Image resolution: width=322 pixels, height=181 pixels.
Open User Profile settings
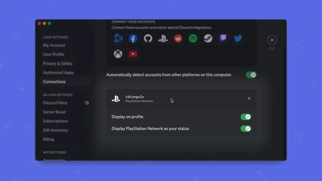click(53, 54)
